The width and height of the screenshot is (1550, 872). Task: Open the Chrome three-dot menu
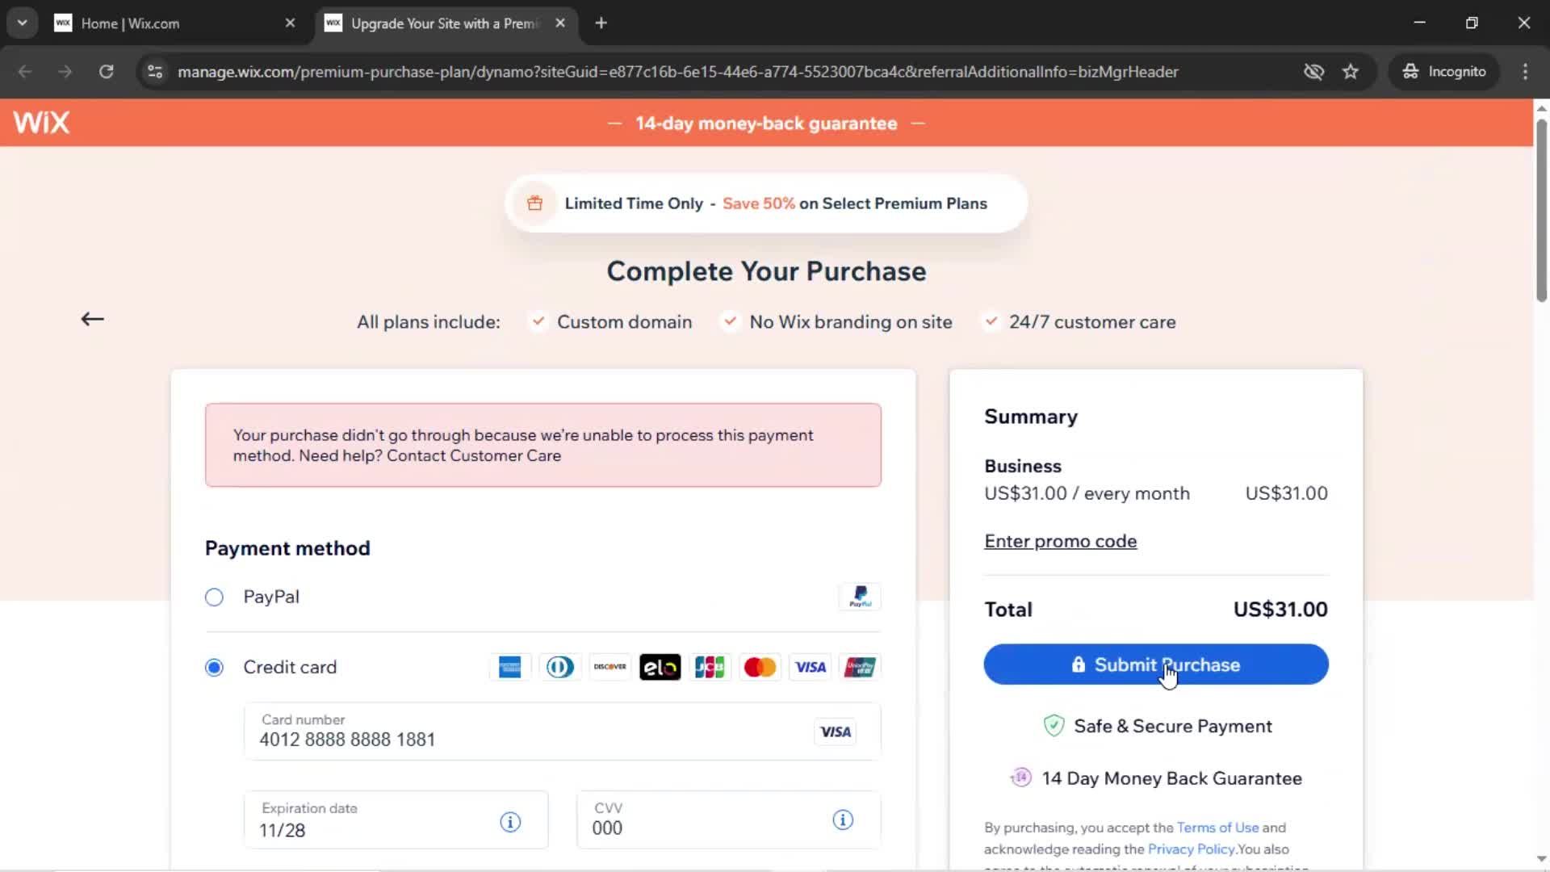[x=1525, y=71]
